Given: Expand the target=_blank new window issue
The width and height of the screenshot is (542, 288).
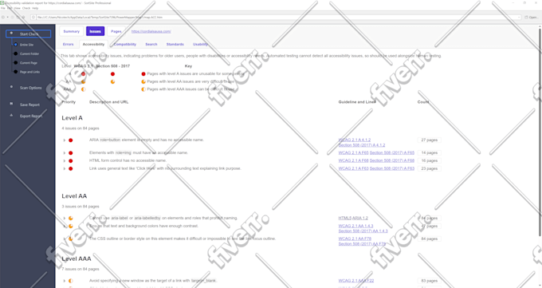Looking at the screenshot, I should (x=65, y=281).
